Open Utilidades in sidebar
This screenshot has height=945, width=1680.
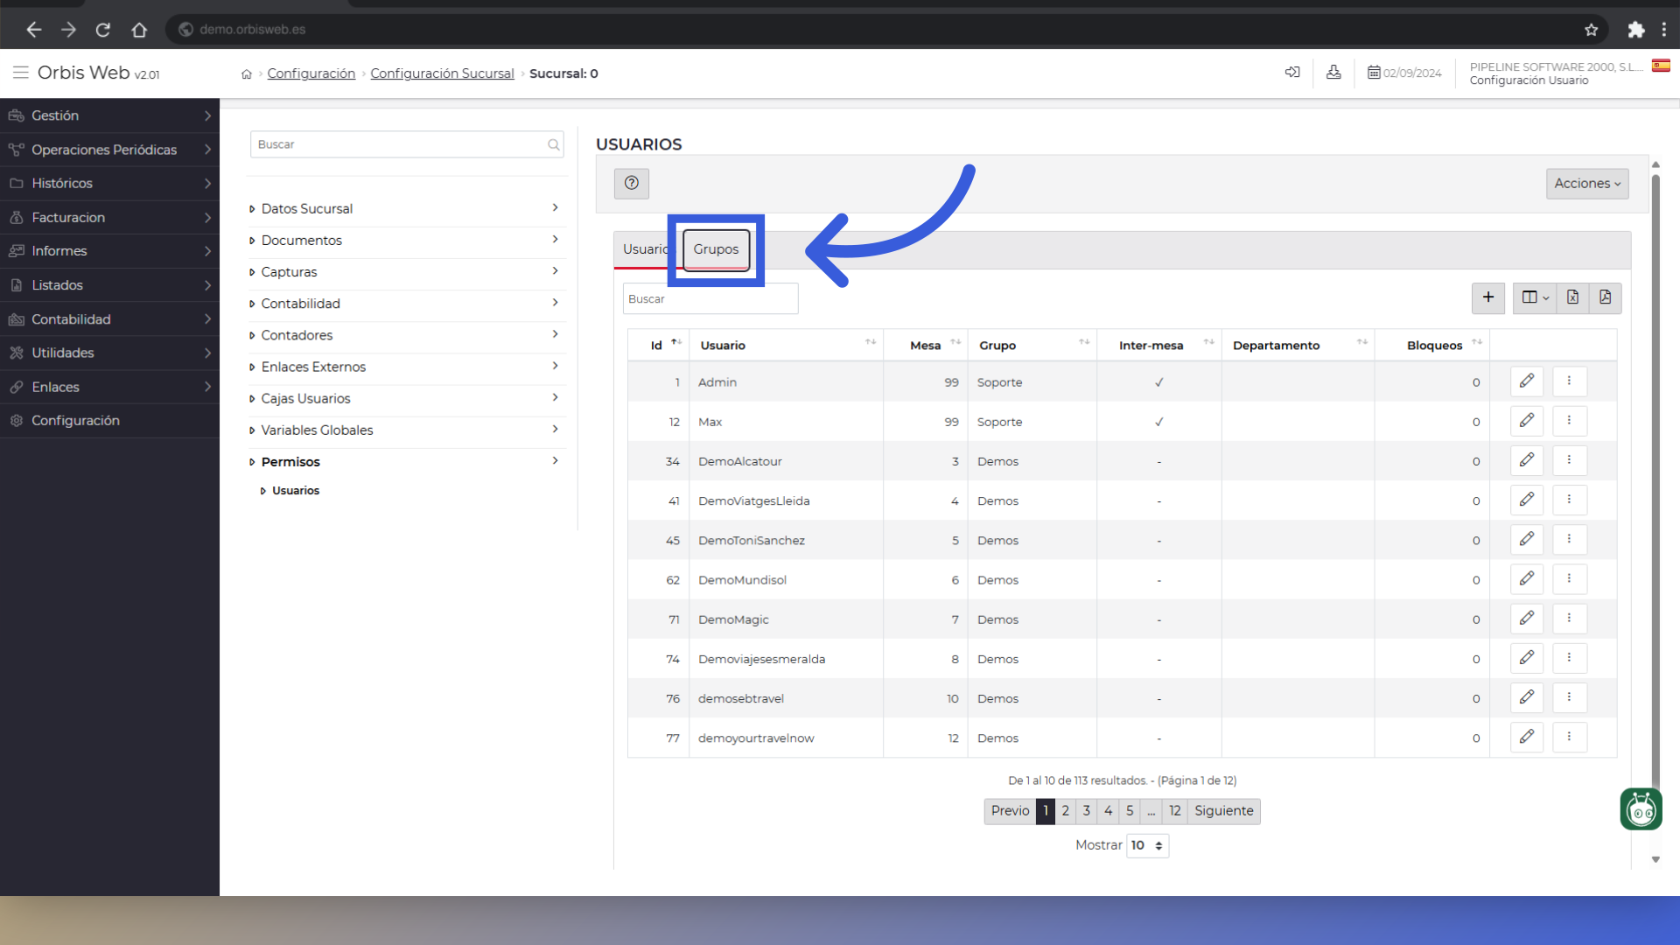(109, 353)
